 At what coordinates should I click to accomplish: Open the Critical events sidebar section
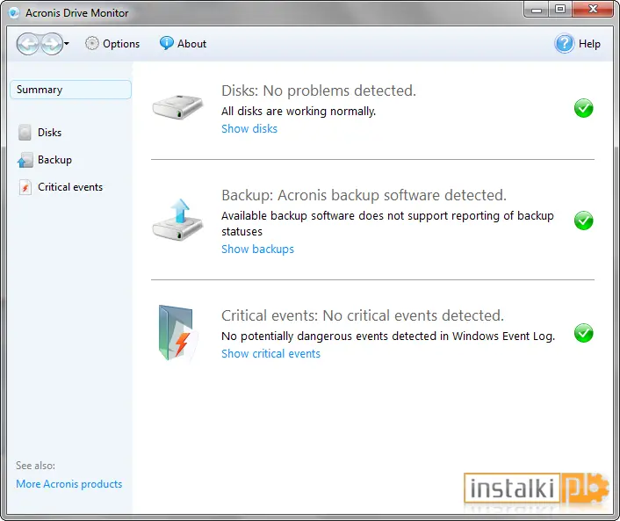point(70,187)
